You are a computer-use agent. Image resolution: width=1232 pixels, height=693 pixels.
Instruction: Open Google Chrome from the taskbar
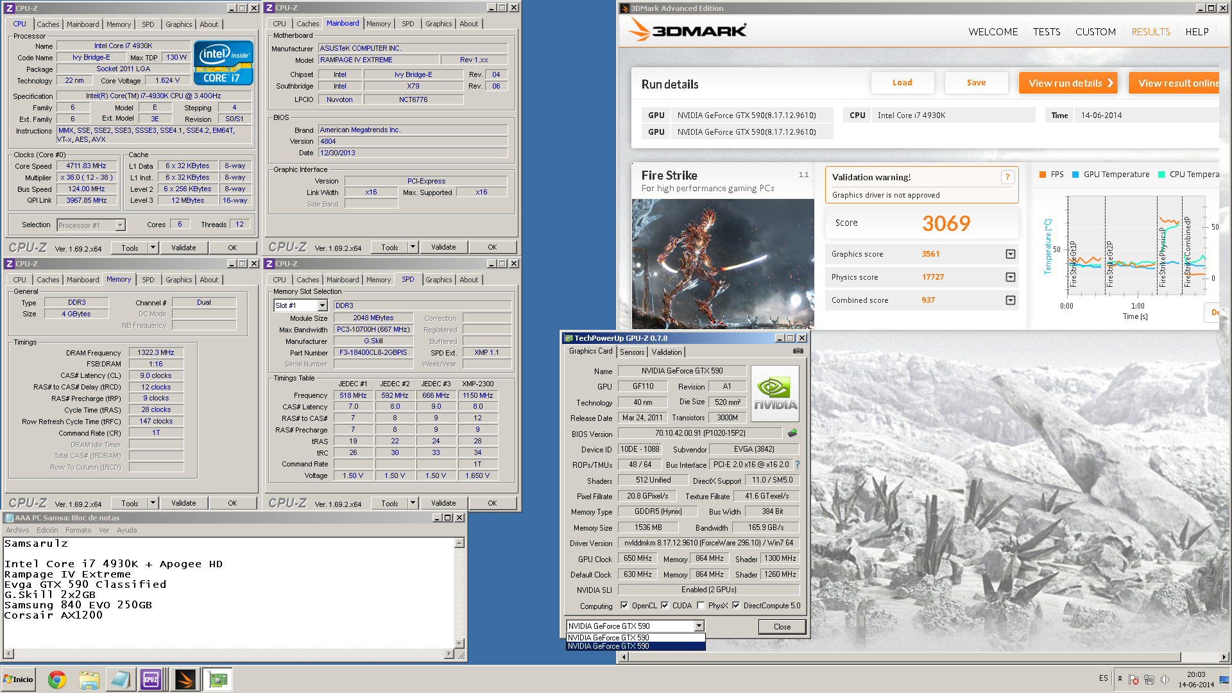click(x=57, y=680)
